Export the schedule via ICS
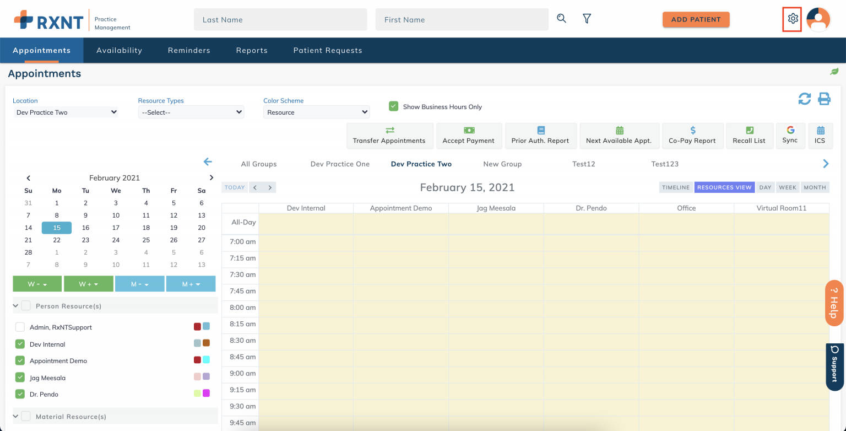 click(x=820, y=136)
